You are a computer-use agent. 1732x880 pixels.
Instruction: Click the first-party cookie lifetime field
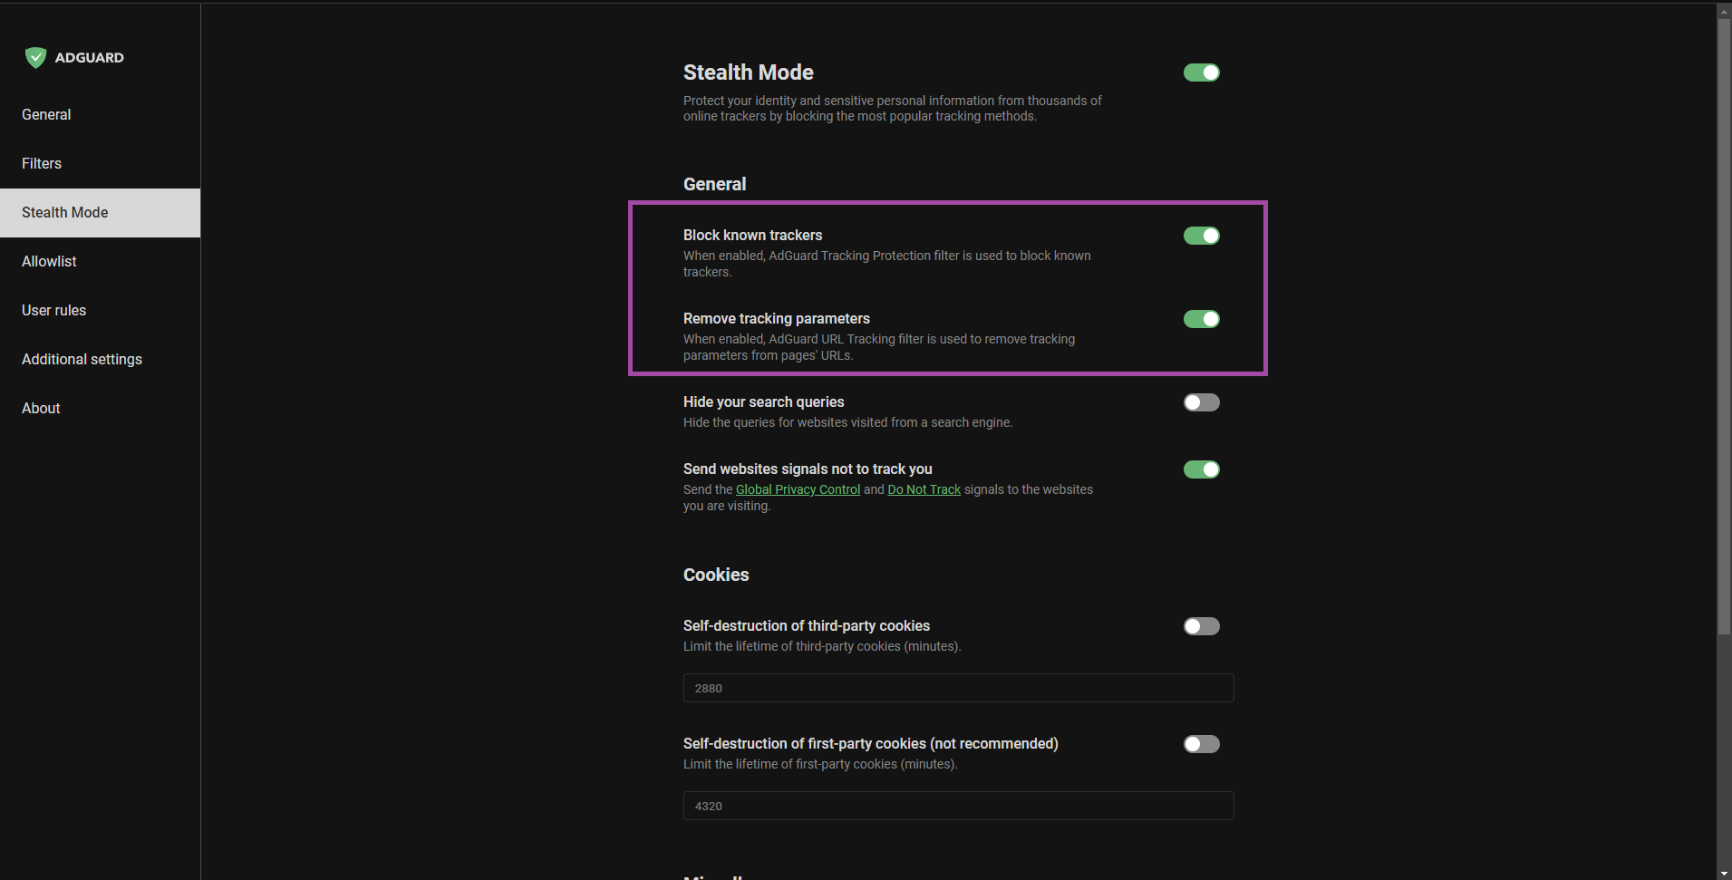pos(958,806)
